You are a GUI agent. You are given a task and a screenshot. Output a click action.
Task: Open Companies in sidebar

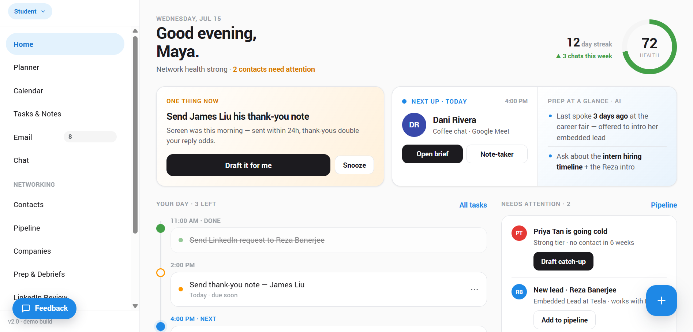click(65, 251)
